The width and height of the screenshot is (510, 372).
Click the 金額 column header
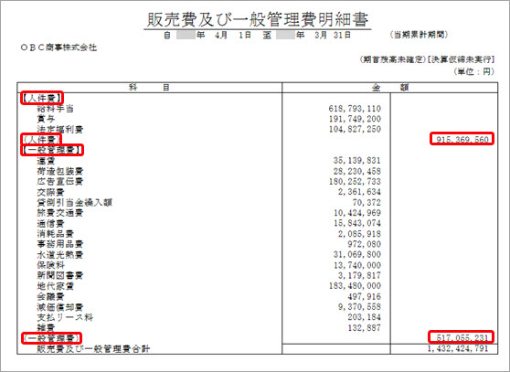coord(390,88)
